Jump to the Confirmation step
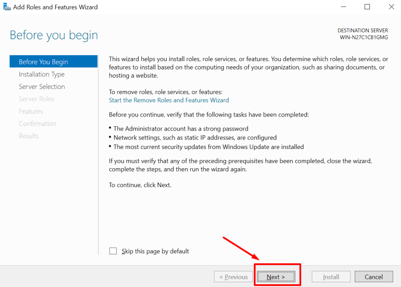The image size is (401, 287). coord(37,124)
